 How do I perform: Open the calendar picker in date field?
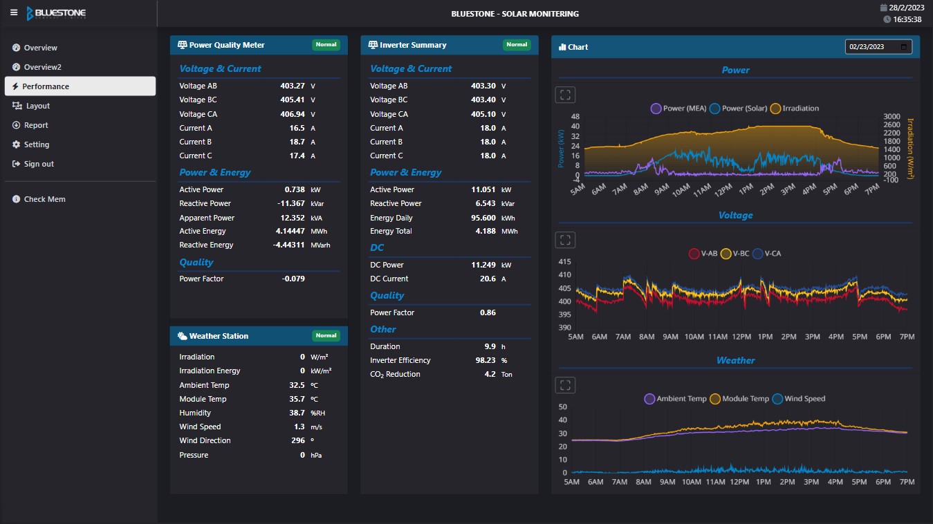(x=903, y=47)
